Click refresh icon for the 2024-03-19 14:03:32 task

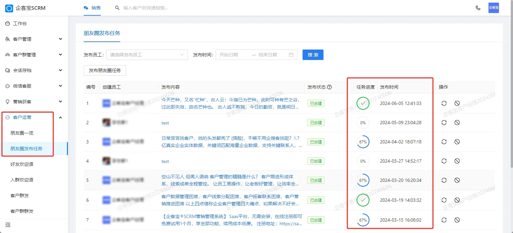pos(444,200)
